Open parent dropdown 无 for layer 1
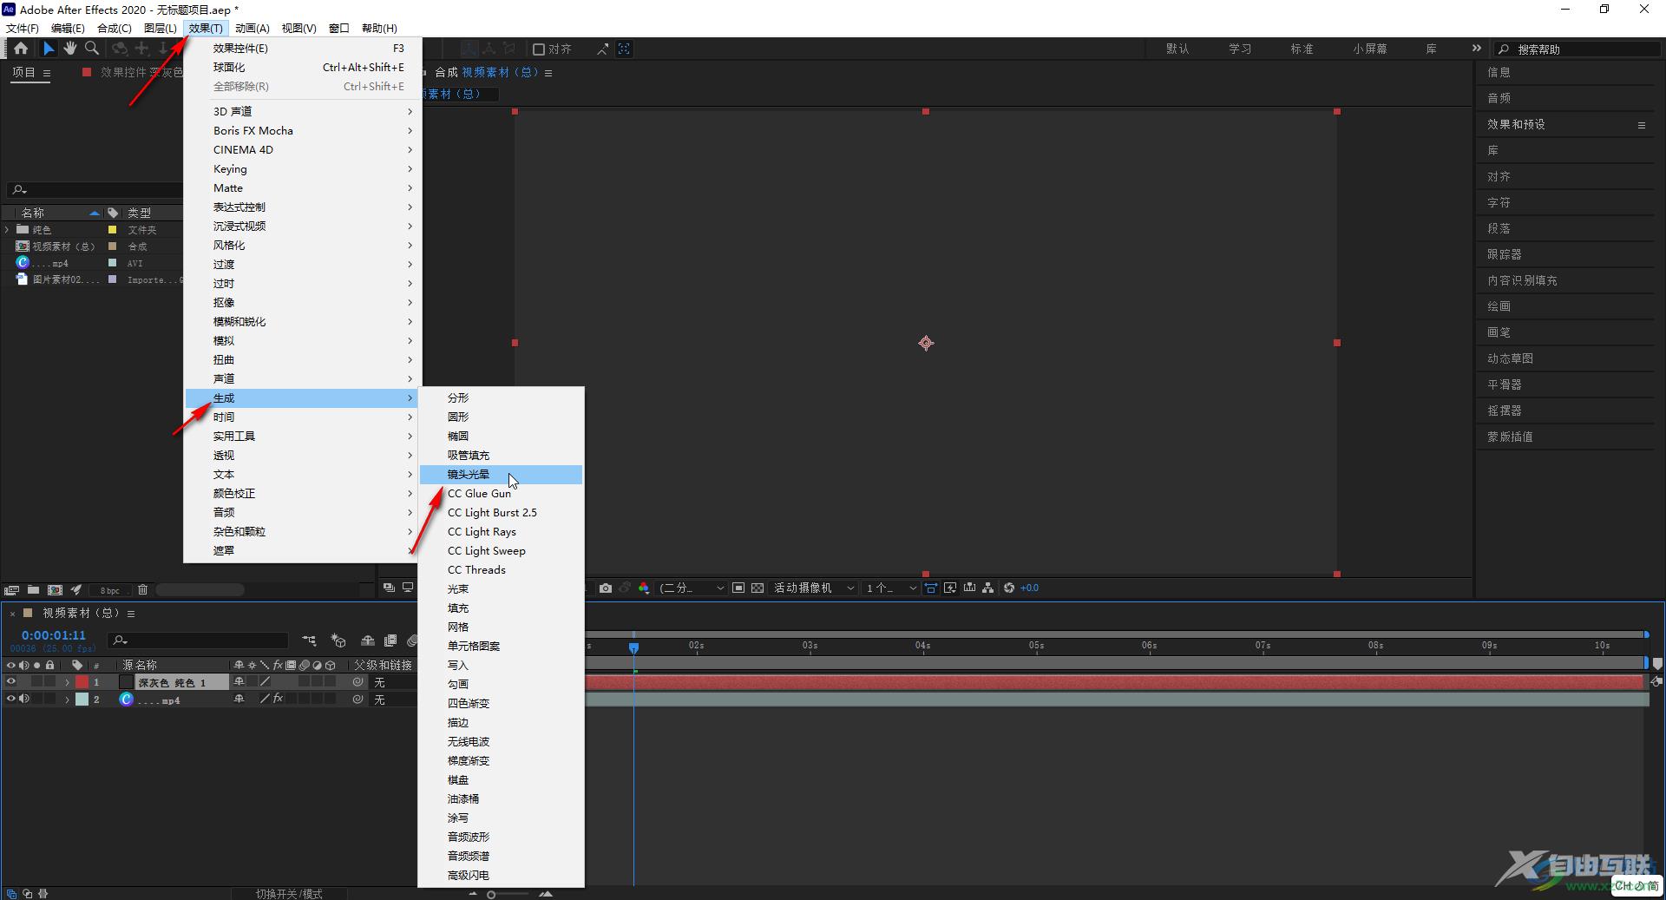 (392, 683)
